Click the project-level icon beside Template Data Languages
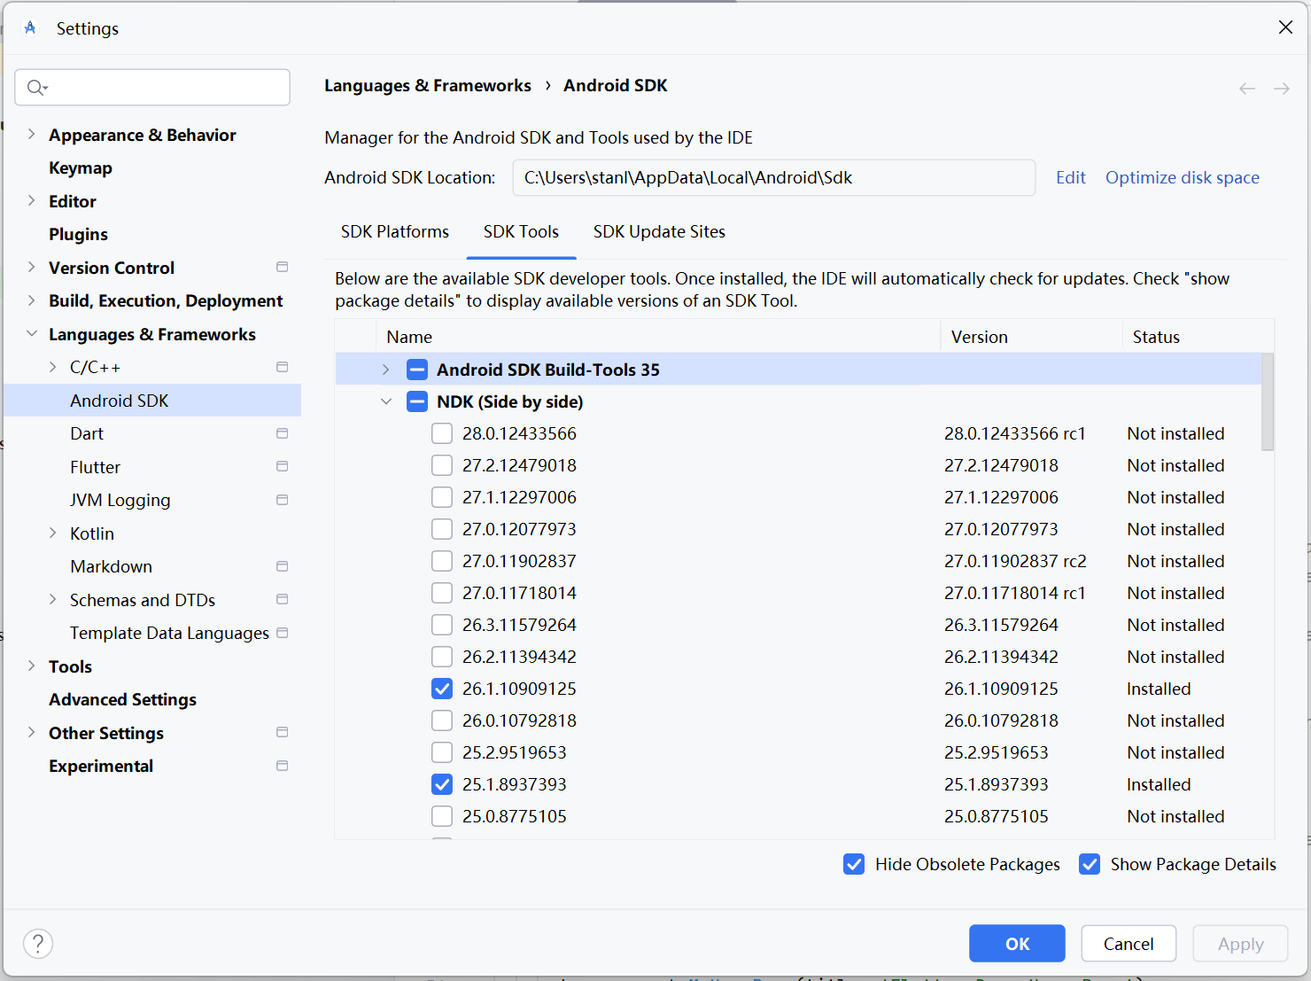 point(283,633)
